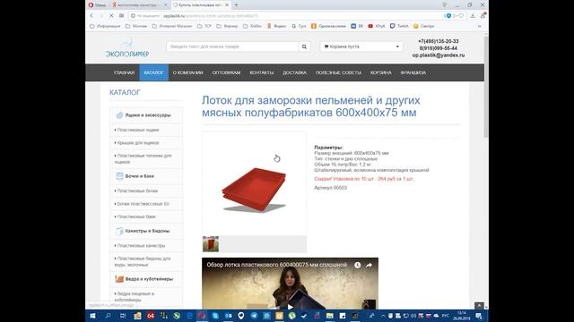
Task: Click the main red tray product image
Action: pyautogui.click(x=254, y=183)
